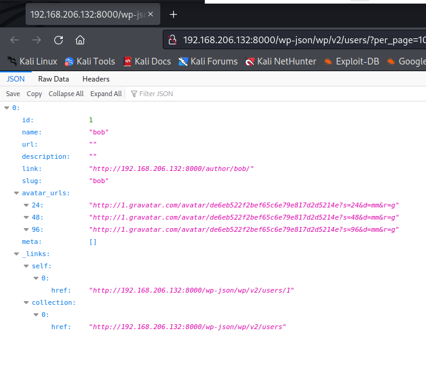The image size is (426, 365).
Task: Open the Kali Docs bookmark
Action: pyautogui.click(x=147, y=61)
